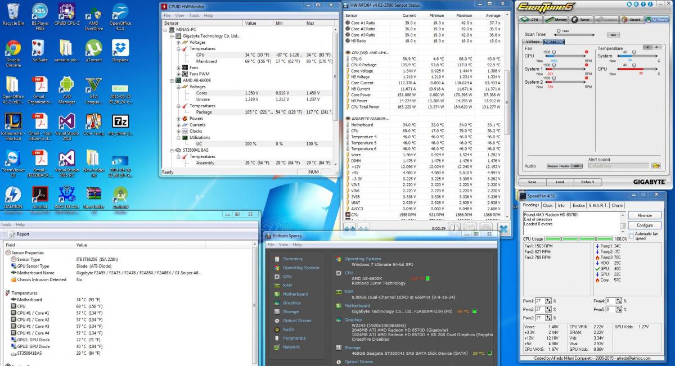Image resolution: width=675 pixels, height=366 pixels.
Task: Launch the Acrobat desktop shortcut
Action: click(x=40, y=198)
